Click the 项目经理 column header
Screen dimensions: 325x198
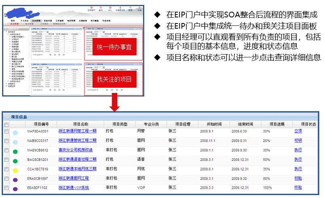(x=183, y=124)
